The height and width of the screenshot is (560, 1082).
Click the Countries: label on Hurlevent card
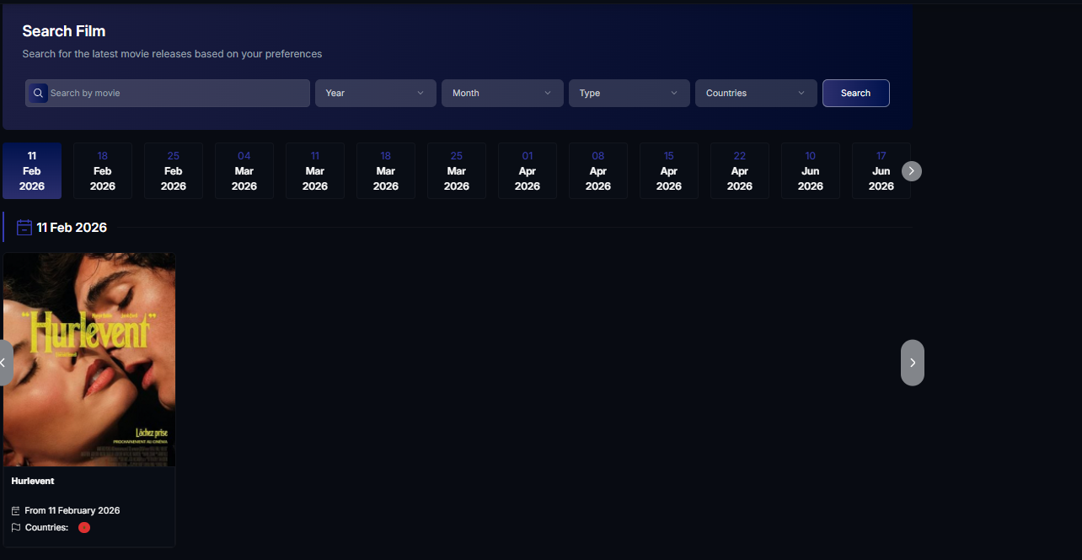(x=46, y=528)
